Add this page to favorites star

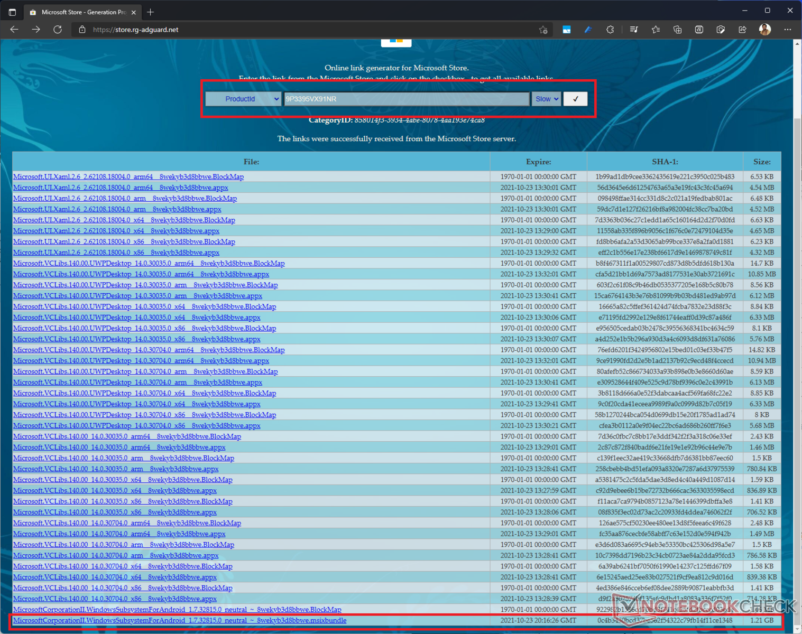pos(543,30)
